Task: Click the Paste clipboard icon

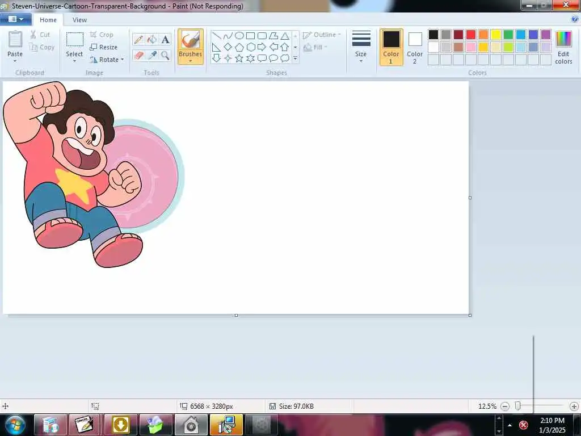Action: [x=15, y=39]
